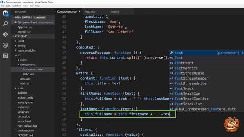The image size is (244, 137).
Task: Expand the node_modules folder
Action: 26,51
